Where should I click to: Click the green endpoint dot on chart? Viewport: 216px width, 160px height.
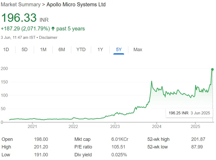click(x=212, y=70)
